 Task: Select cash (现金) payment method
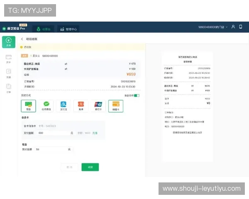(x=28, y=106)
